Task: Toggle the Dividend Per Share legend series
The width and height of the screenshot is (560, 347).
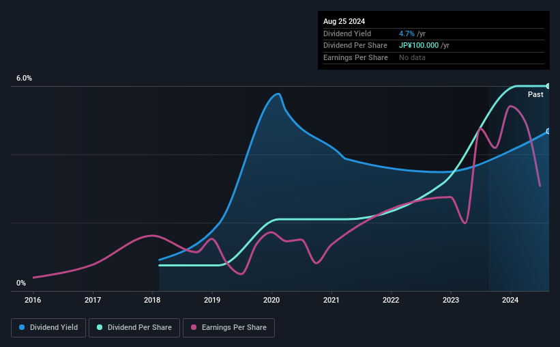Action: [134, 327]
